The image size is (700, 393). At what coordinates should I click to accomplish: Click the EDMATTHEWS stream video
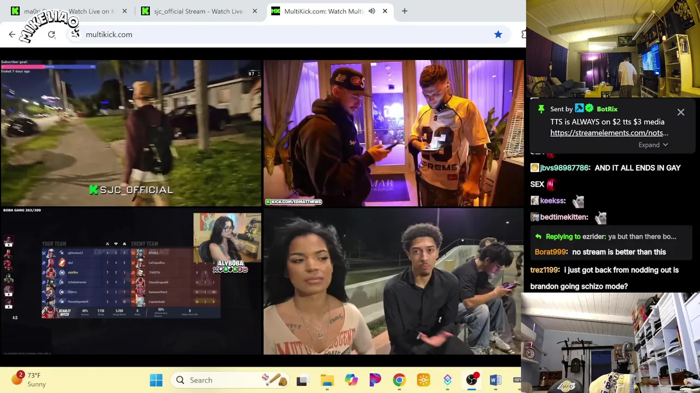tap(394, 133)
